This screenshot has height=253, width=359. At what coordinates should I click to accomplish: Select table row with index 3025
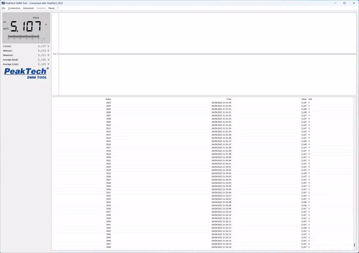pyautogui.click(x=203, y=173)
